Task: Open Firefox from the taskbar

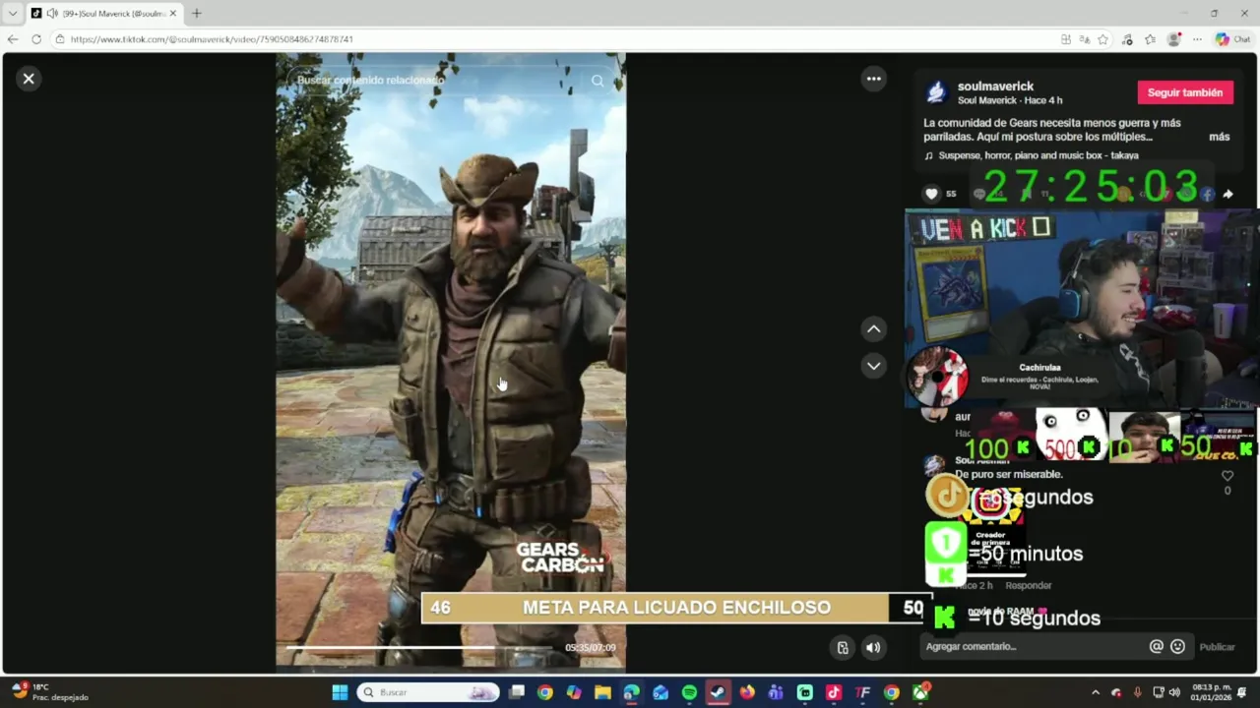Action: tap(747, 692)
